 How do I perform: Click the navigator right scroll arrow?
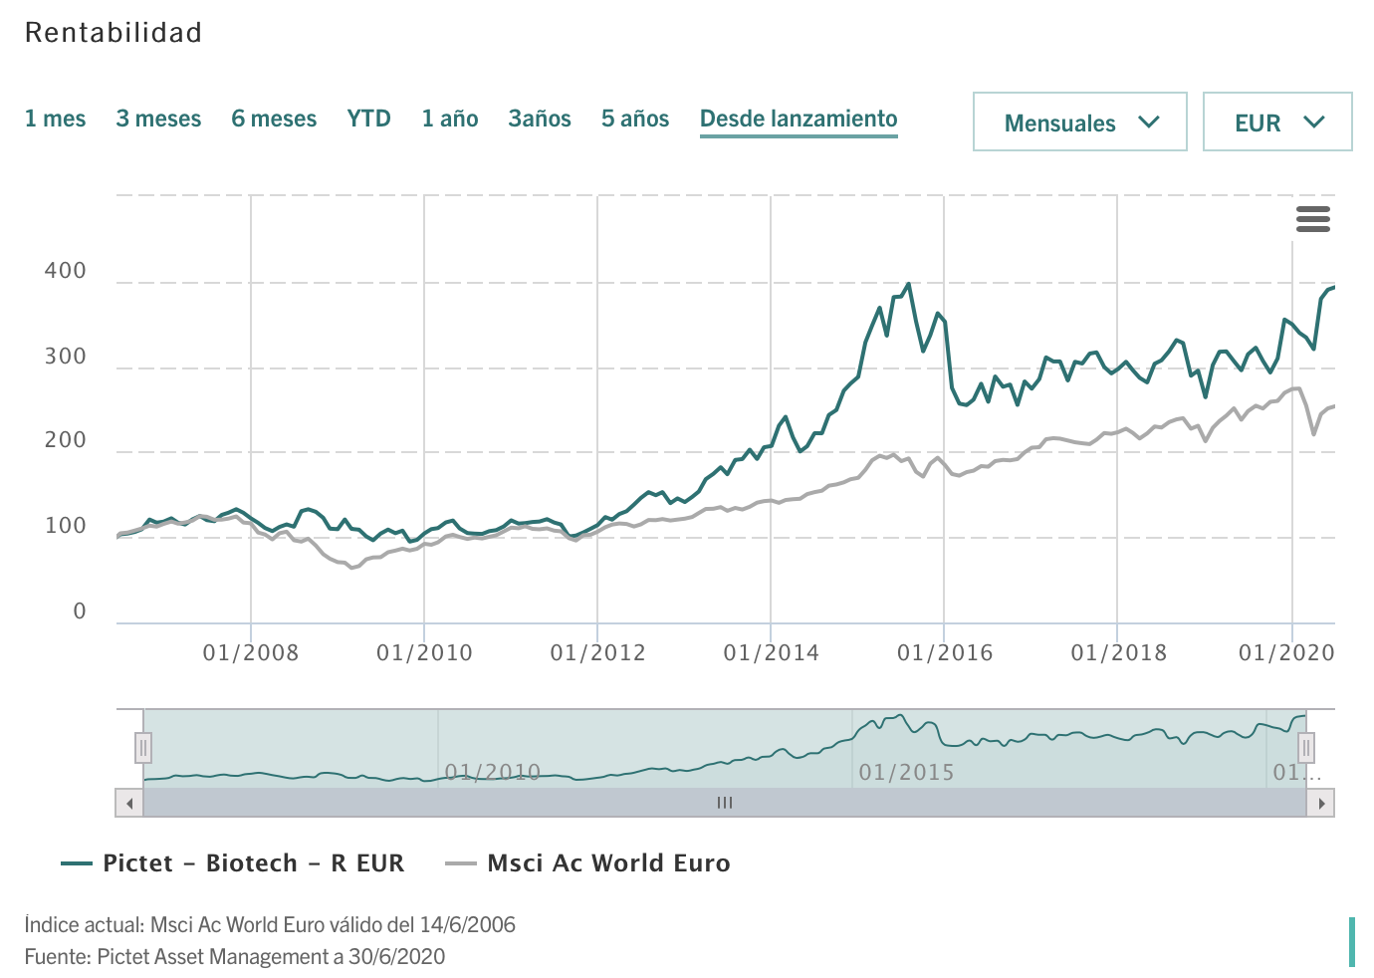pos(1321,803)
